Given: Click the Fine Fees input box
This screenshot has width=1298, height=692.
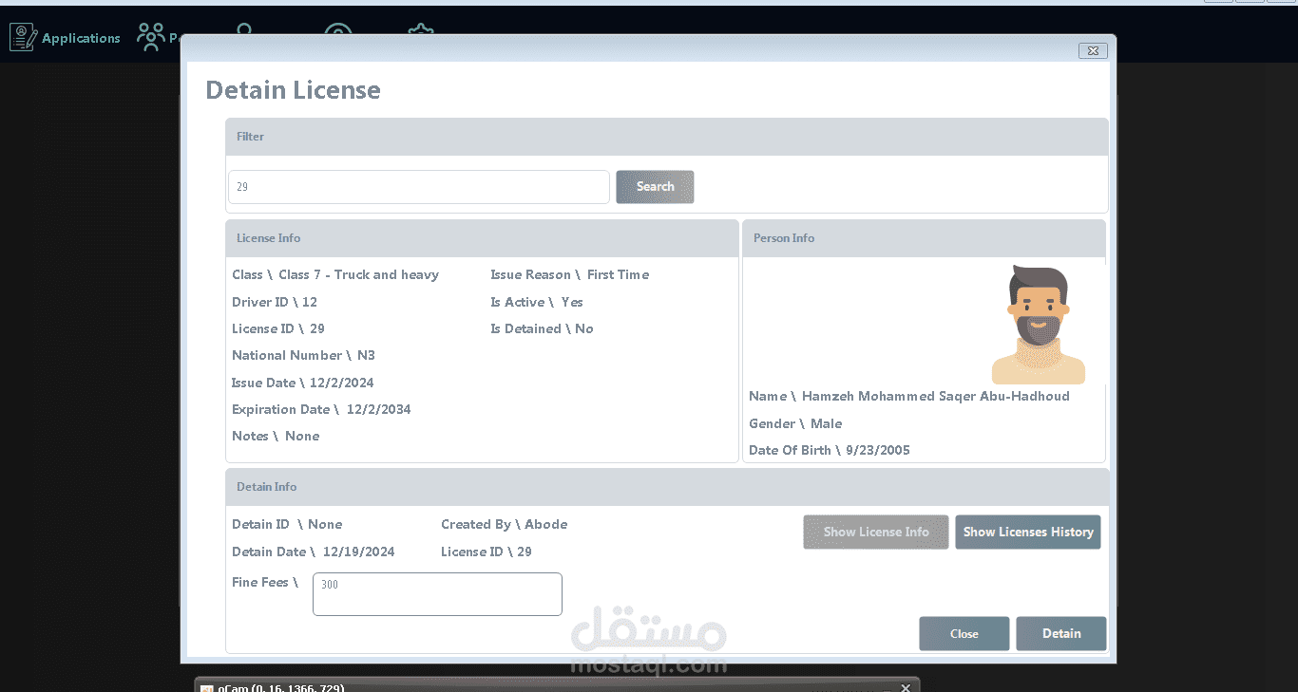Looking at the screenshot, I should click(x=437, y=594).
